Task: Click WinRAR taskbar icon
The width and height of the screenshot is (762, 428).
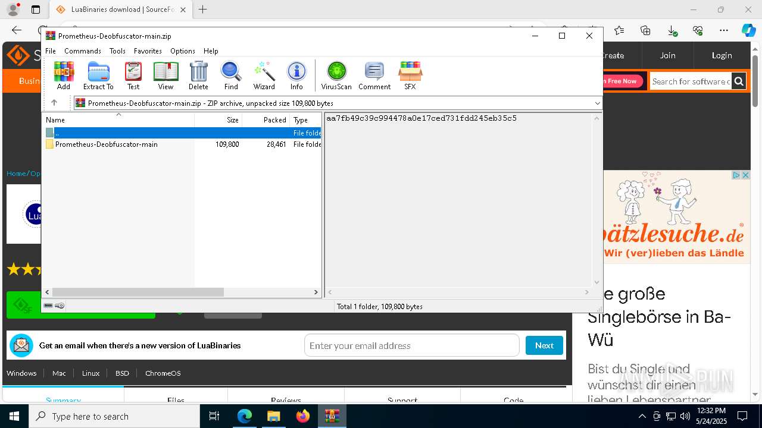Action: tap(332, 416)
